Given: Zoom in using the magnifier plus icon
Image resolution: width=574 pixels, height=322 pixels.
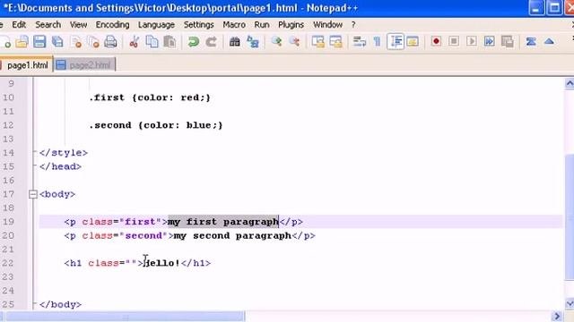Looking at the screenshot, I should point(276,42).
